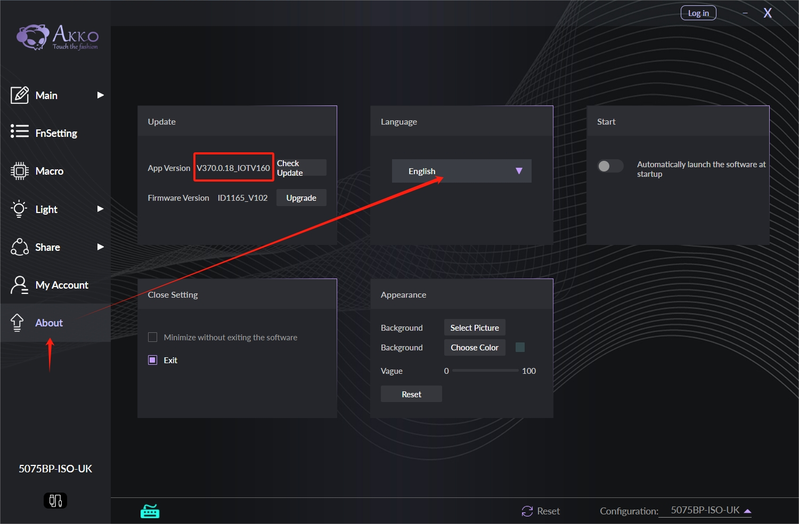Screen dimensions: 799x524
Task: Click Log in at the top right
Action: [698, 13]
